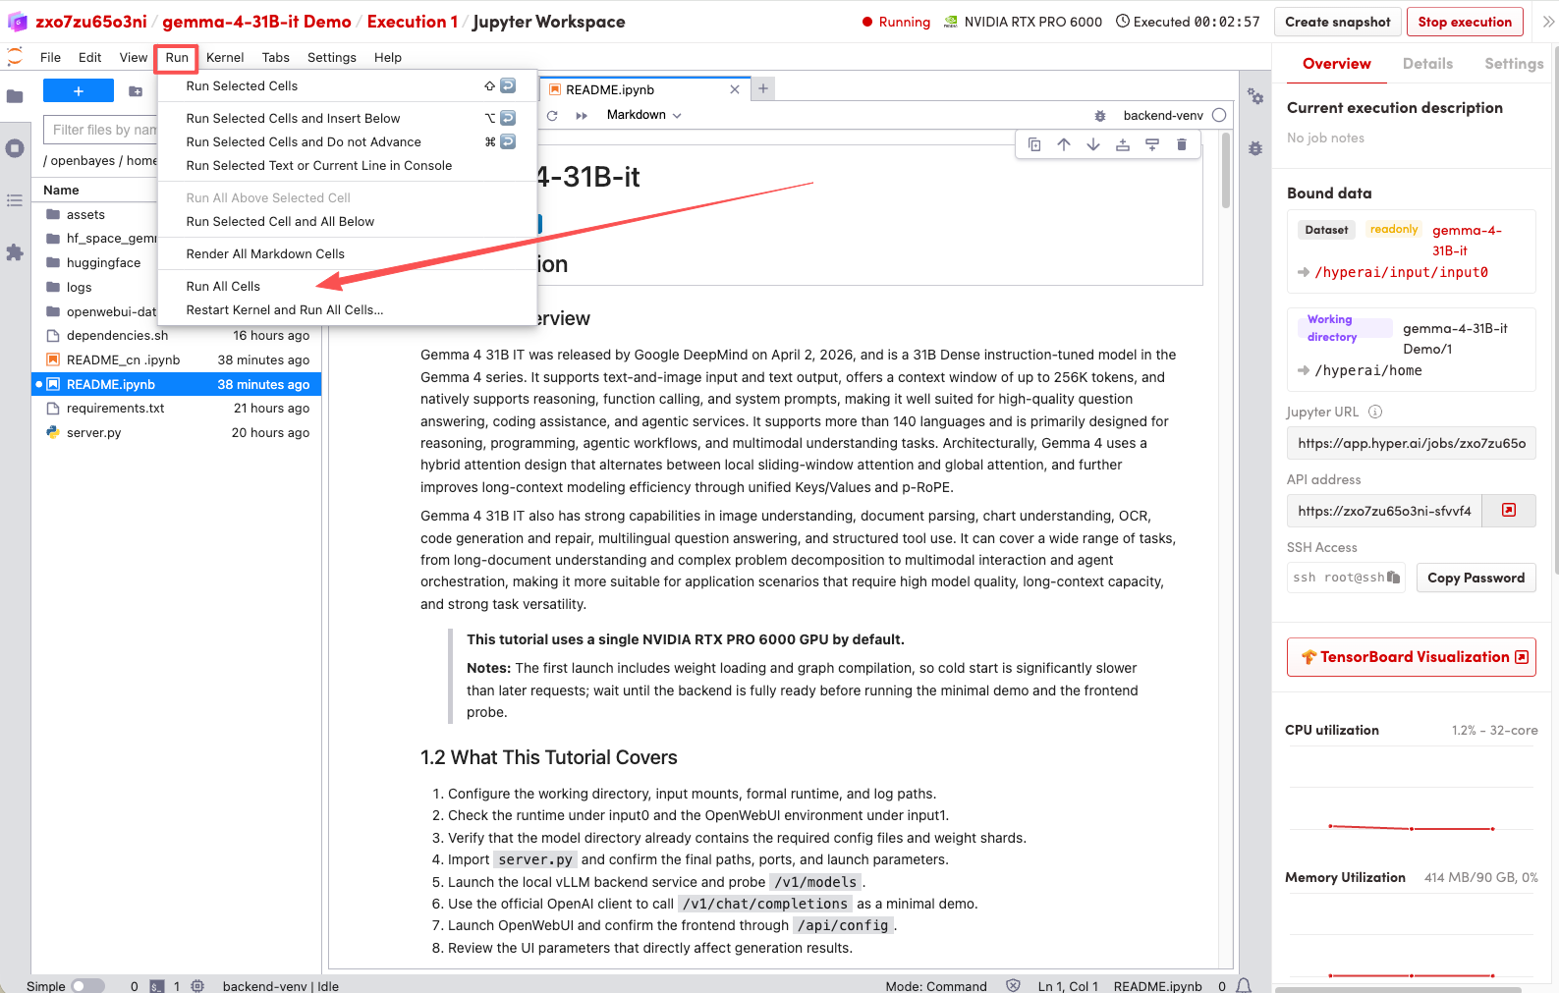Open the property inspector gears icon
The height and width of the screenshot is (993, 1559).
(1255, 96)
